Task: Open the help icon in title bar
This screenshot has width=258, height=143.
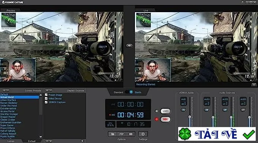Action: [x=242, y=2]
